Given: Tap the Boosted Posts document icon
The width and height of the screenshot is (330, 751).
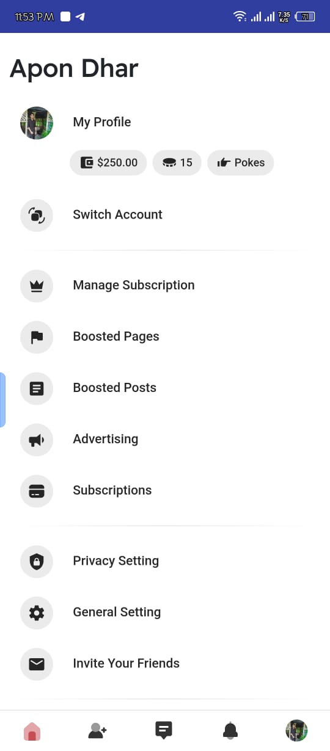Looking at the screenshot, I should coord(37,388).
